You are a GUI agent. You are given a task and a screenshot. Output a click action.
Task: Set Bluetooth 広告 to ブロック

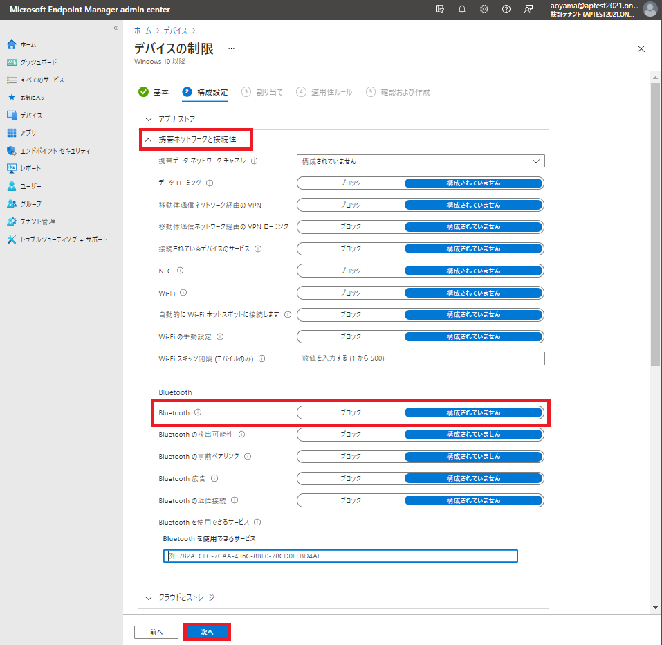point(351,479)
